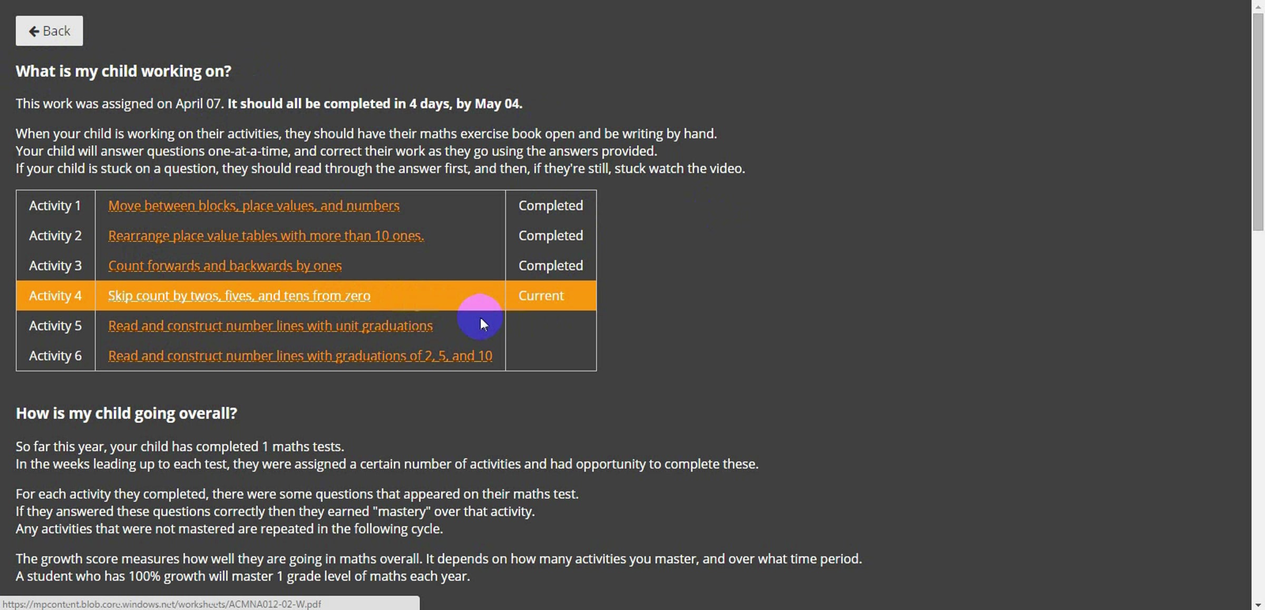Click the left arrow icon in Back button
1265x610 pixels.
click(x=34, y=32)
